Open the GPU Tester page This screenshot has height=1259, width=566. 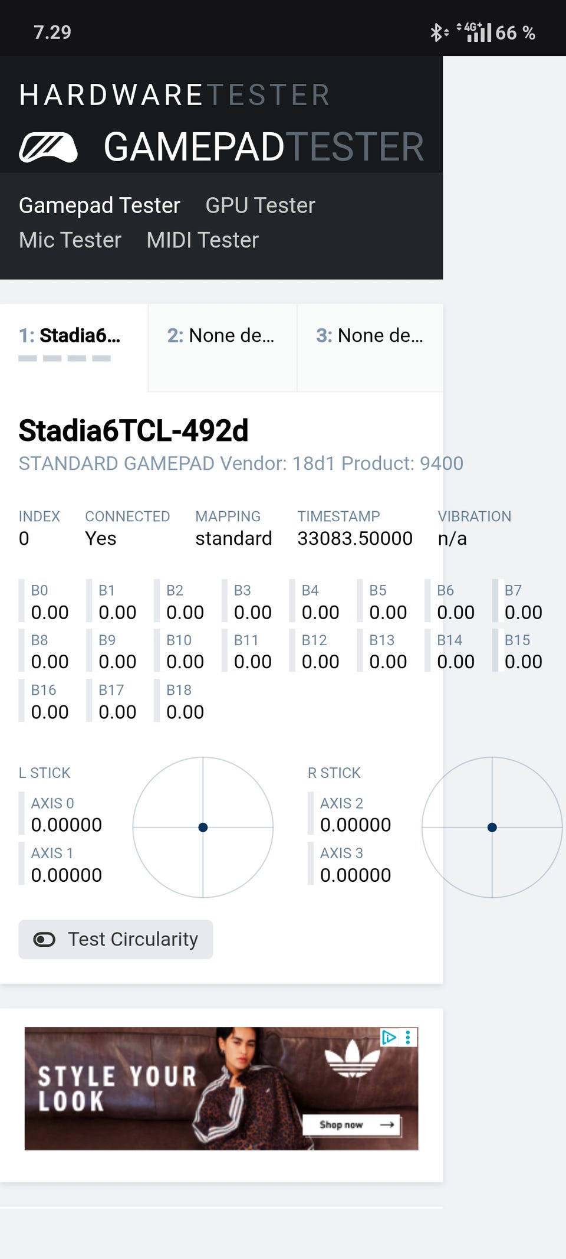click(x=260, y=205)
